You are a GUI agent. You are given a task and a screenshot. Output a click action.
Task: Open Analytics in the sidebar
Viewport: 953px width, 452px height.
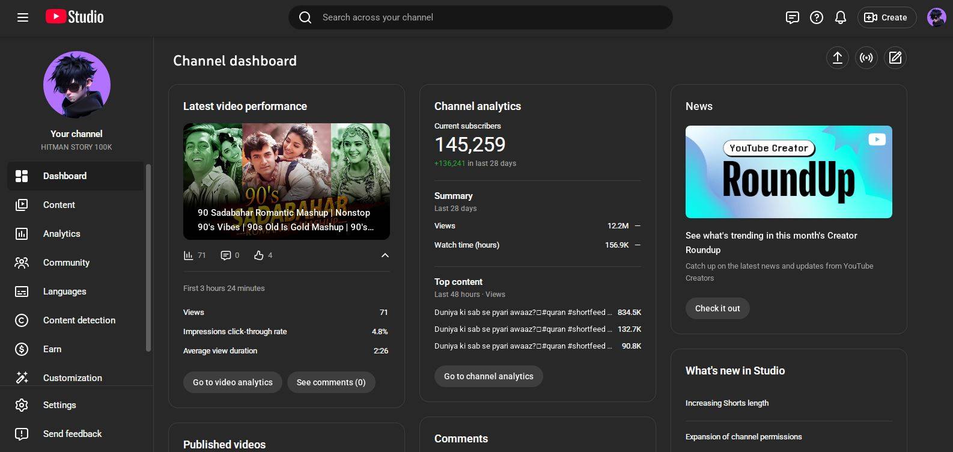[x=61, y=234]
